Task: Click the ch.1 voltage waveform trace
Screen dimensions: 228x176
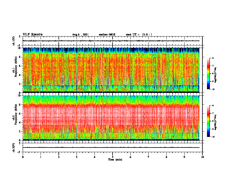Action: (111, 41)
